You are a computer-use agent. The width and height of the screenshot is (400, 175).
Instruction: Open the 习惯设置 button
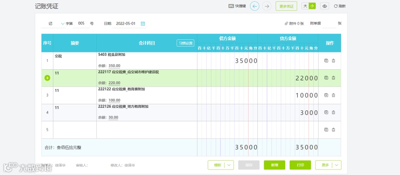coord(186,43)
